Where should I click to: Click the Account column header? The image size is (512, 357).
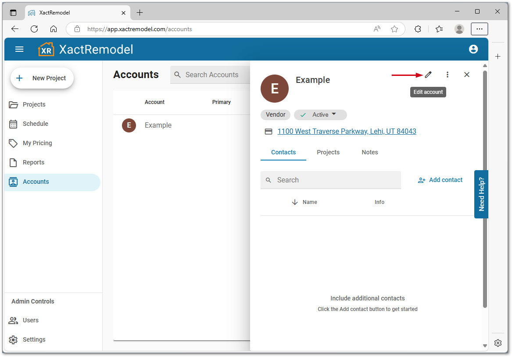pyautogui.click(x=154, y=102)
